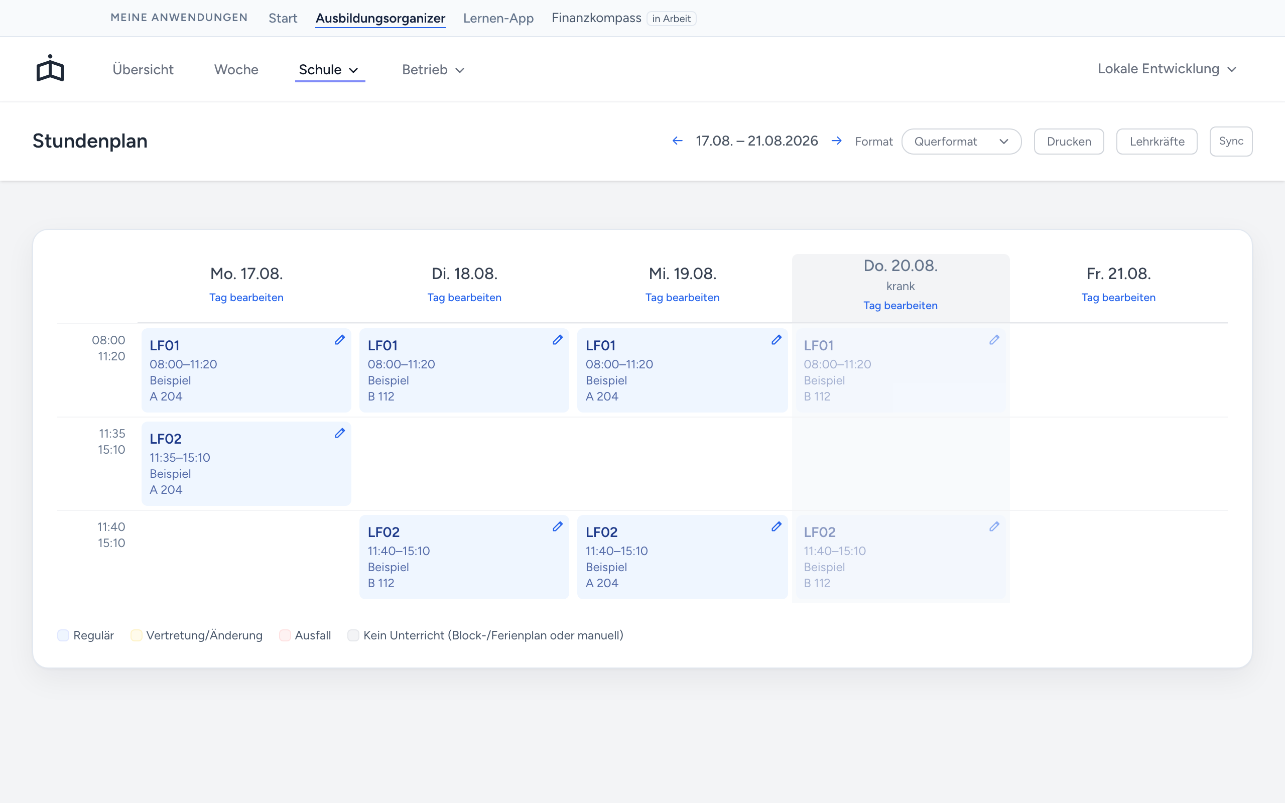
Task: Click the 11:40 time row label
Action: (x=111, y=527)
